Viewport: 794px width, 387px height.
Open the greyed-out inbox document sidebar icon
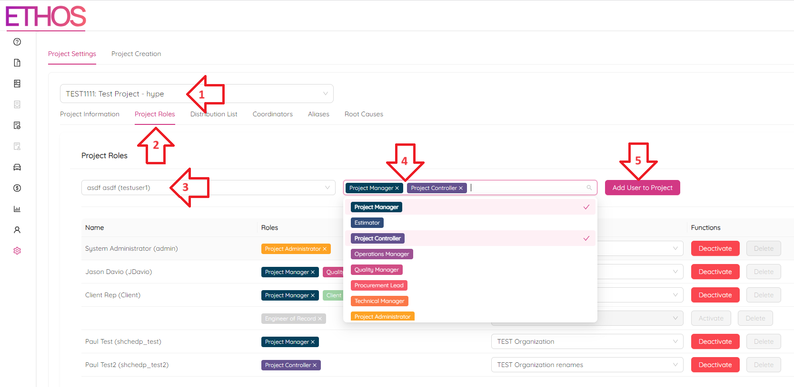(x=17, y=104)
